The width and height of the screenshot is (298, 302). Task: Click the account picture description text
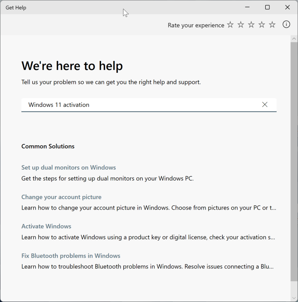[x=149, y=208]
